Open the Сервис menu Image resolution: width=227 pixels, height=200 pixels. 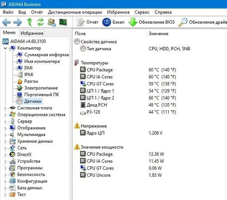(142, 12)
